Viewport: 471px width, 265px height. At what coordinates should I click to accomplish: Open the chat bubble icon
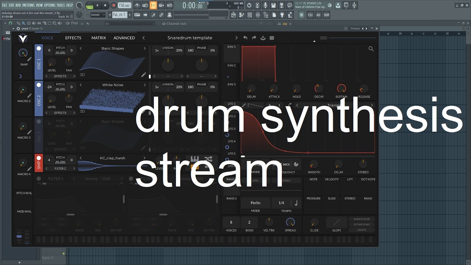[290, 5]
